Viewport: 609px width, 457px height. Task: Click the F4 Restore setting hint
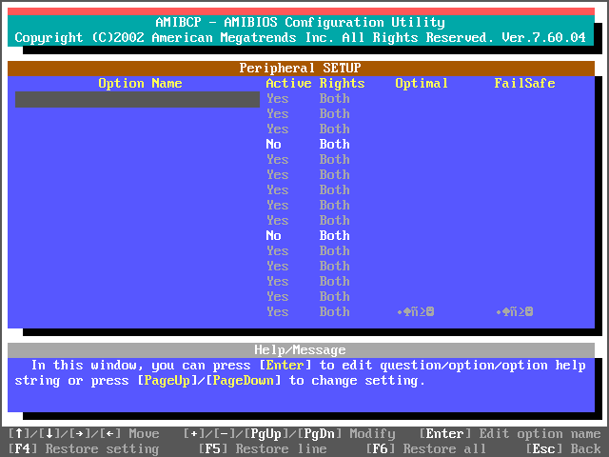click(84, 449)
